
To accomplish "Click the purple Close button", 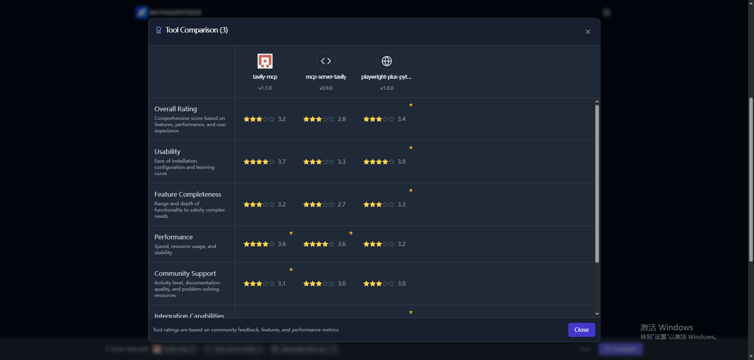I will pos(581,330).
